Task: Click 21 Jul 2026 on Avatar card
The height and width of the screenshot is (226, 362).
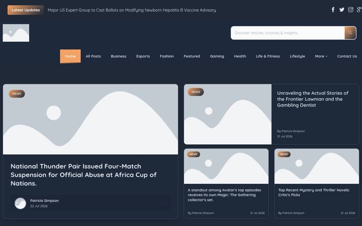Action: 257,213
